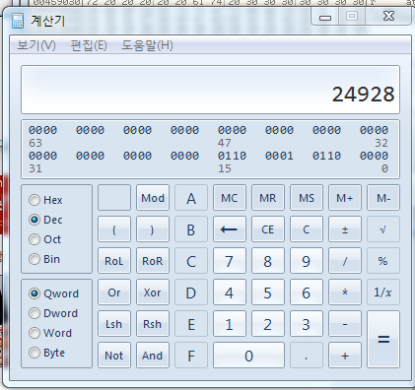Click the digit 0 key
The height and width of the screenshot is (390, 415).
pyautogui.click(x=248, y=356)
